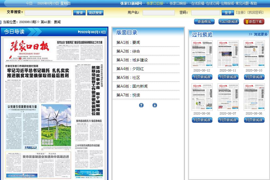Open the FLASH版阅读 reader
Viewport: 270px width, 180px height.
click(x=229, y=22)
